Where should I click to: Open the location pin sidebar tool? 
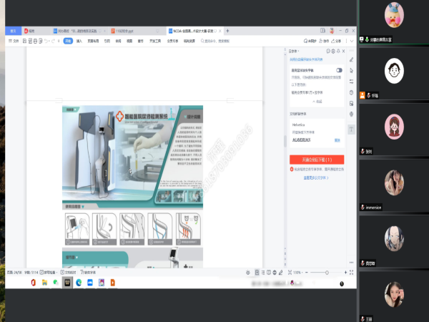pos(351,114)
